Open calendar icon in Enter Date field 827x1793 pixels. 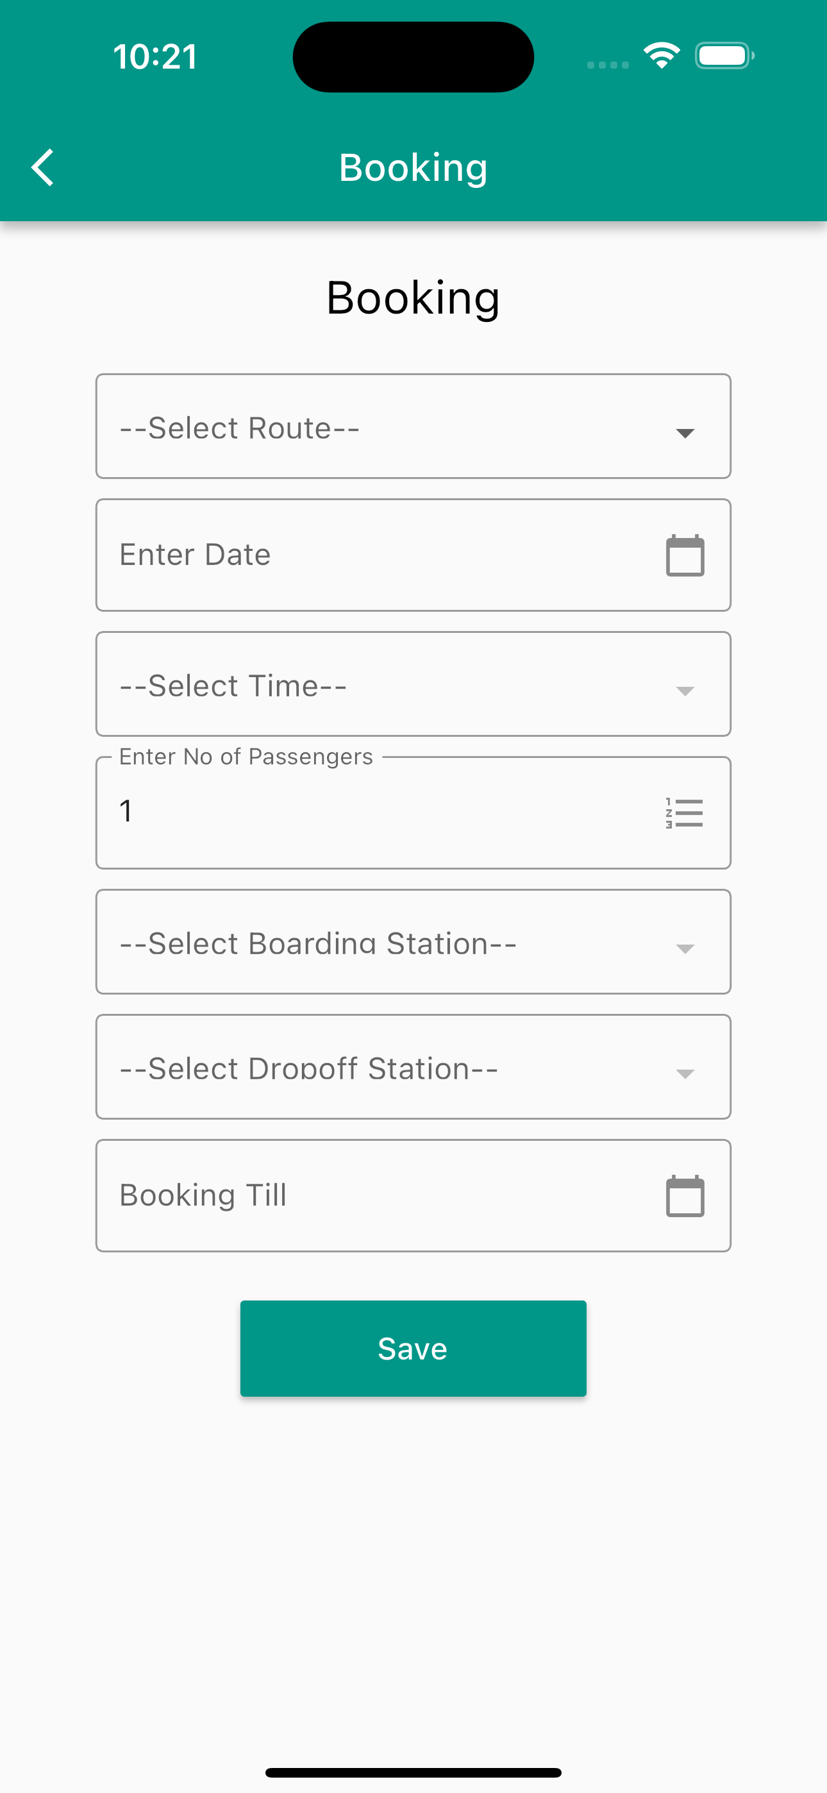click(685, 555)
